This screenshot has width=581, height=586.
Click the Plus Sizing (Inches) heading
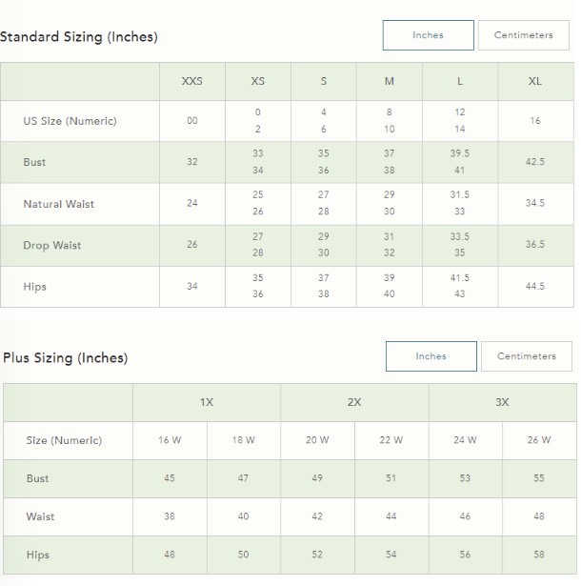point(66,358)
